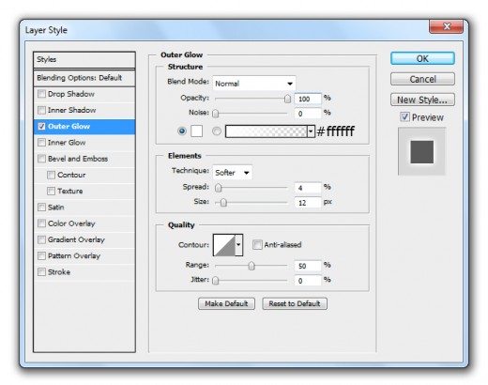Select the Bevel and Emboss row label

point(78,159)
